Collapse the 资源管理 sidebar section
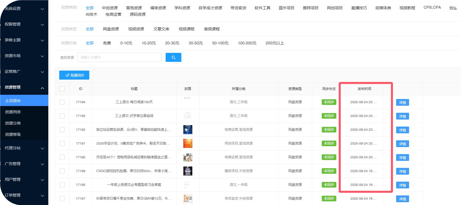The height and width of the screenshot is (205, 461). [24, 87]
